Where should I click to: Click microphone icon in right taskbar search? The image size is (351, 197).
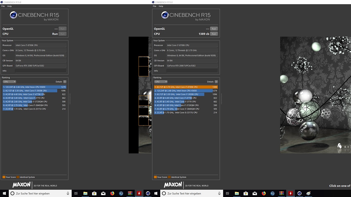pos(219,193)
